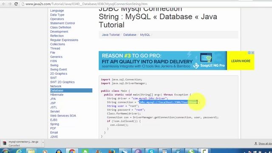The image size is (272, 153).
Task: Go to the Collections sidebar link
Action: (x=57, y=44)
